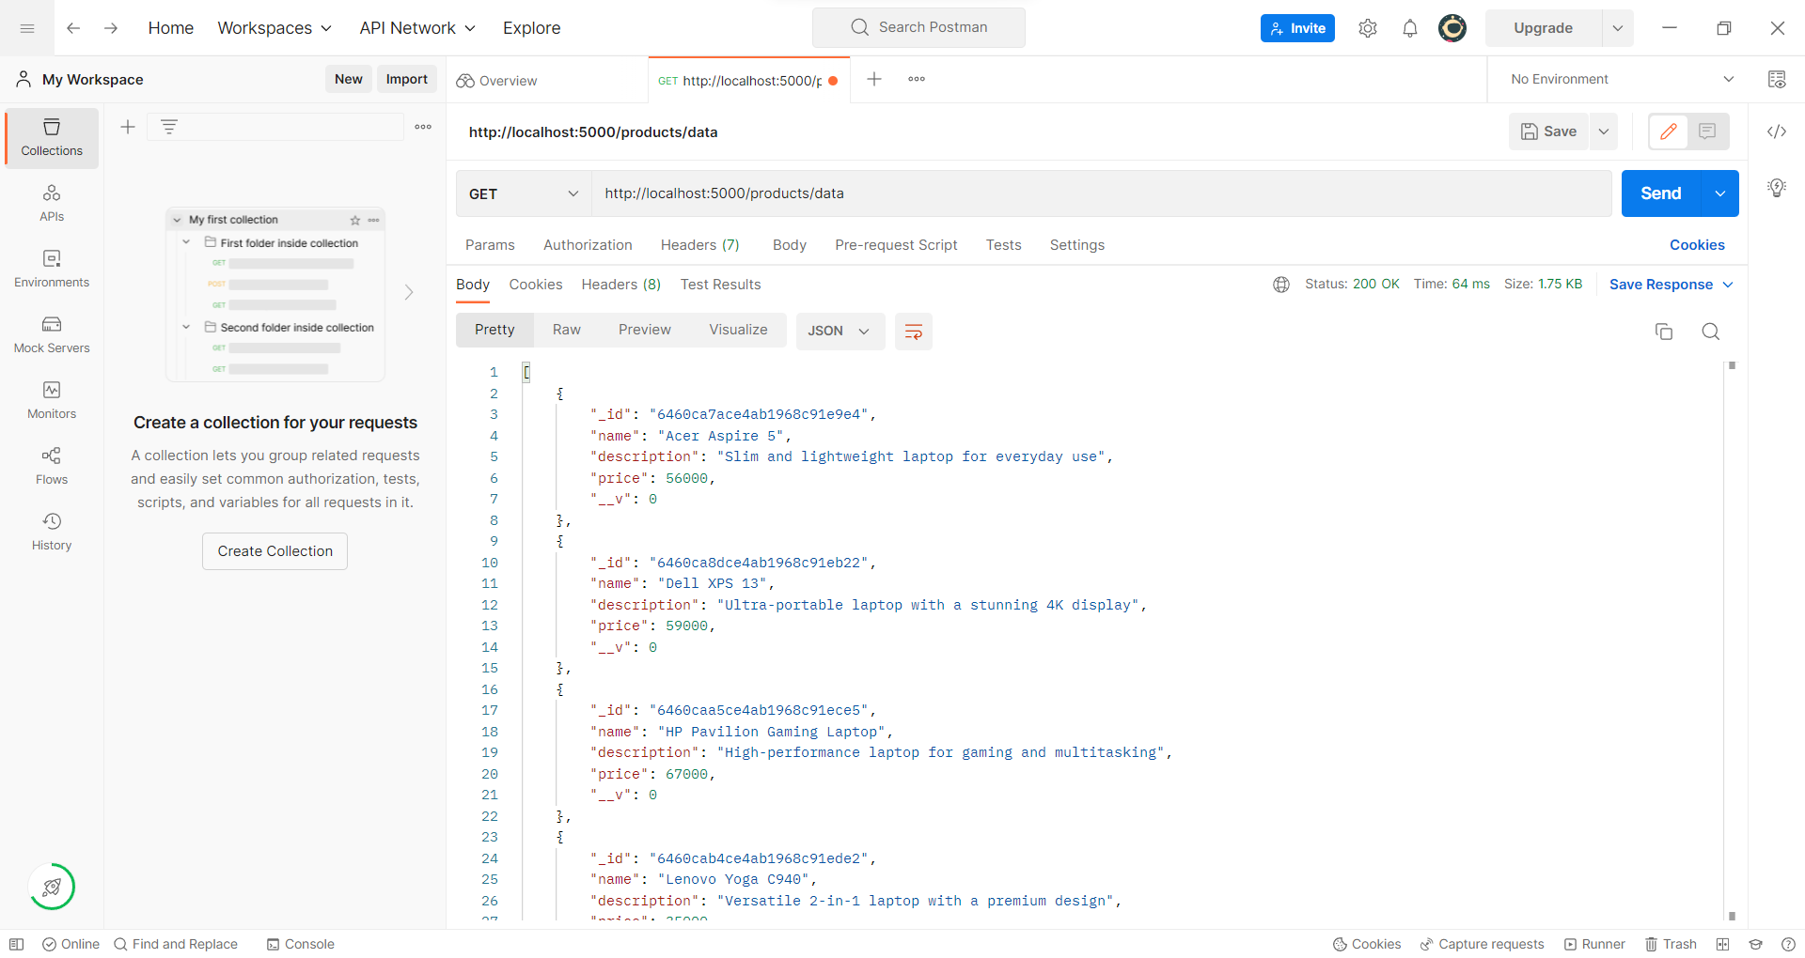
Task: Select the Visualize response view
Action: (738, 330)
